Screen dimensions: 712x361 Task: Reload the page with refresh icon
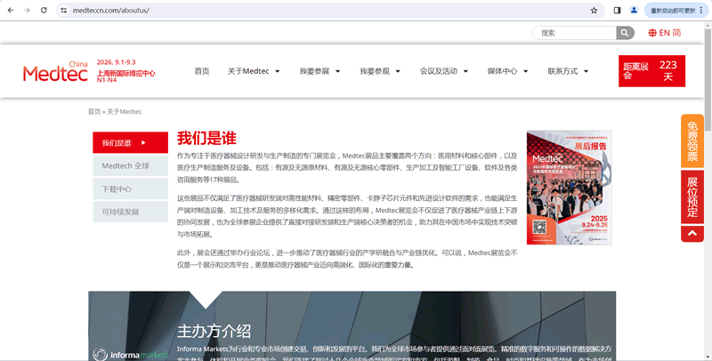coord(44,11)
